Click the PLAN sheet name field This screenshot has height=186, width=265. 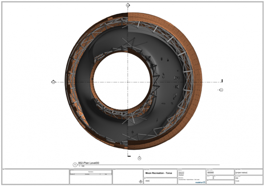[x=237, y=181]
